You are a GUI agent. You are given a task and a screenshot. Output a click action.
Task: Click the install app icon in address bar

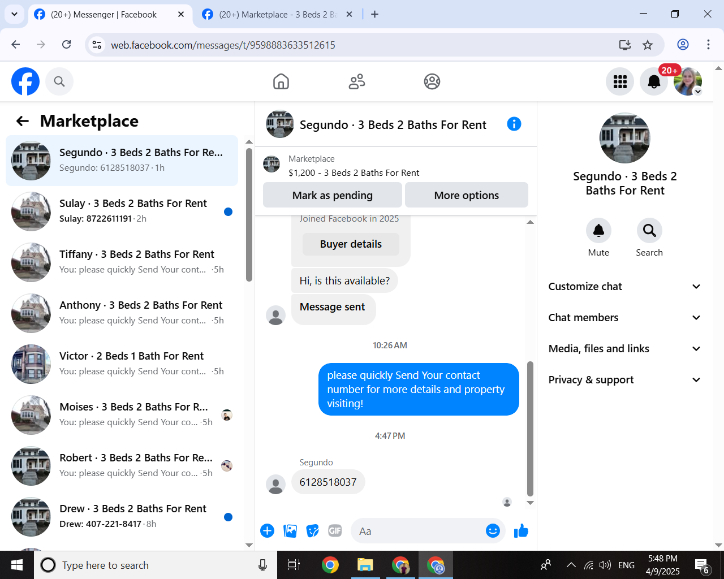624,45
